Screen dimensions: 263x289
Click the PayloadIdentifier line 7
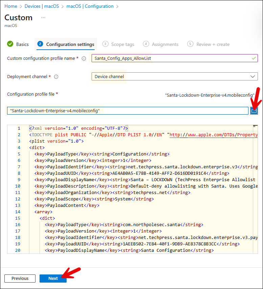click(x=146, y=167)
